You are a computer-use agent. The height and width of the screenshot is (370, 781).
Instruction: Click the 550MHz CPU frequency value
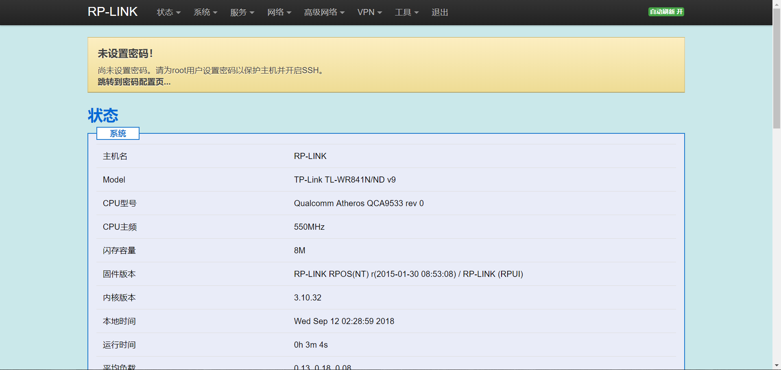coord(309,227)
